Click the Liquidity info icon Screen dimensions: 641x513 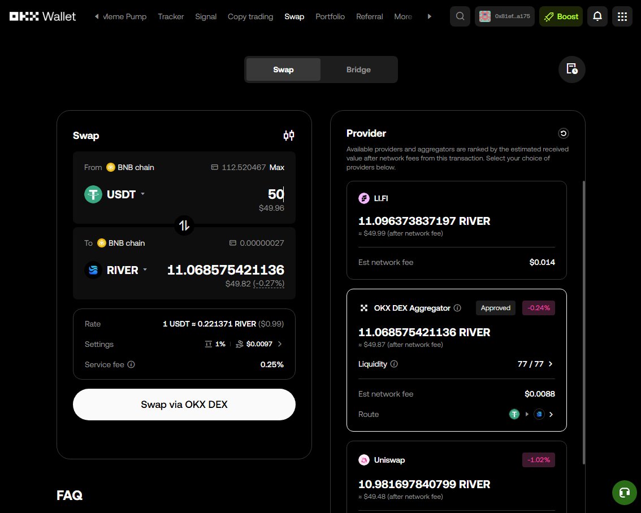[x=393, y=364]
